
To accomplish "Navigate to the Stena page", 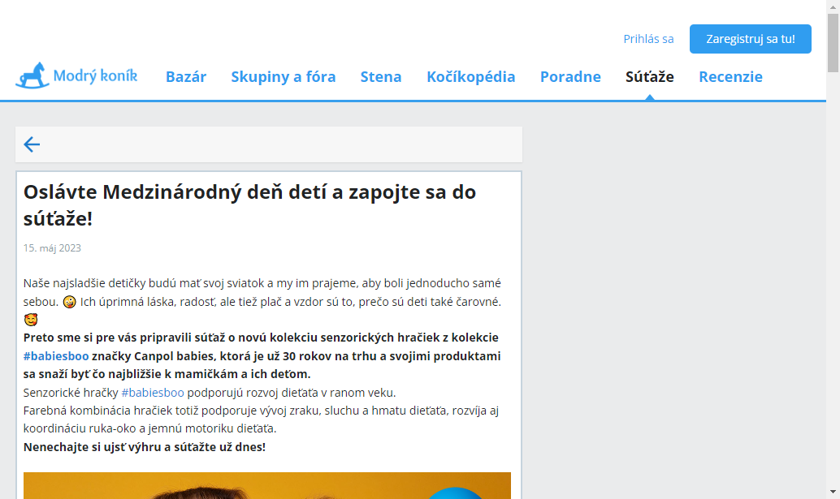I will tap(381, 76).
